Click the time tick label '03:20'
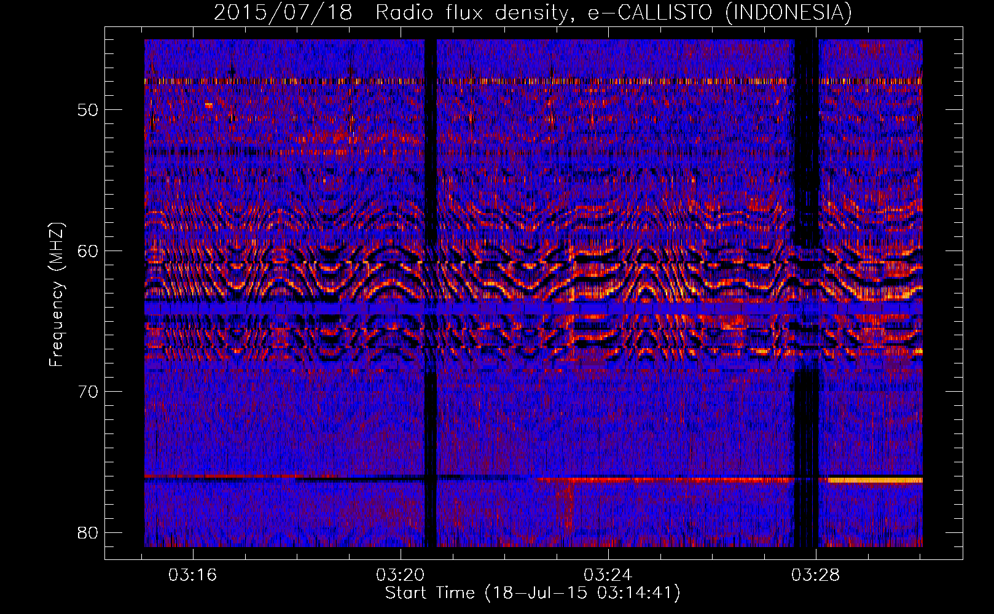The width and height of the screenshot is (994, 614). point(401,575)
